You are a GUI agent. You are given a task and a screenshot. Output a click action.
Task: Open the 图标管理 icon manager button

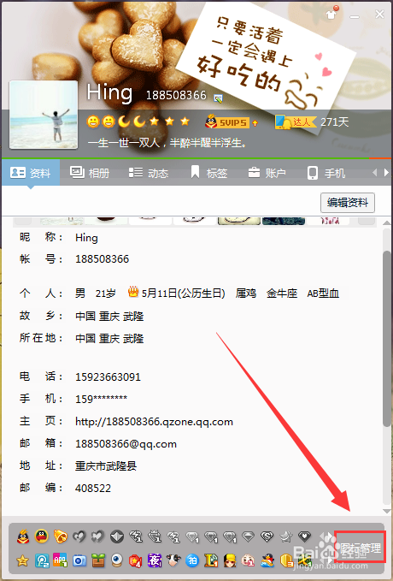360,547
